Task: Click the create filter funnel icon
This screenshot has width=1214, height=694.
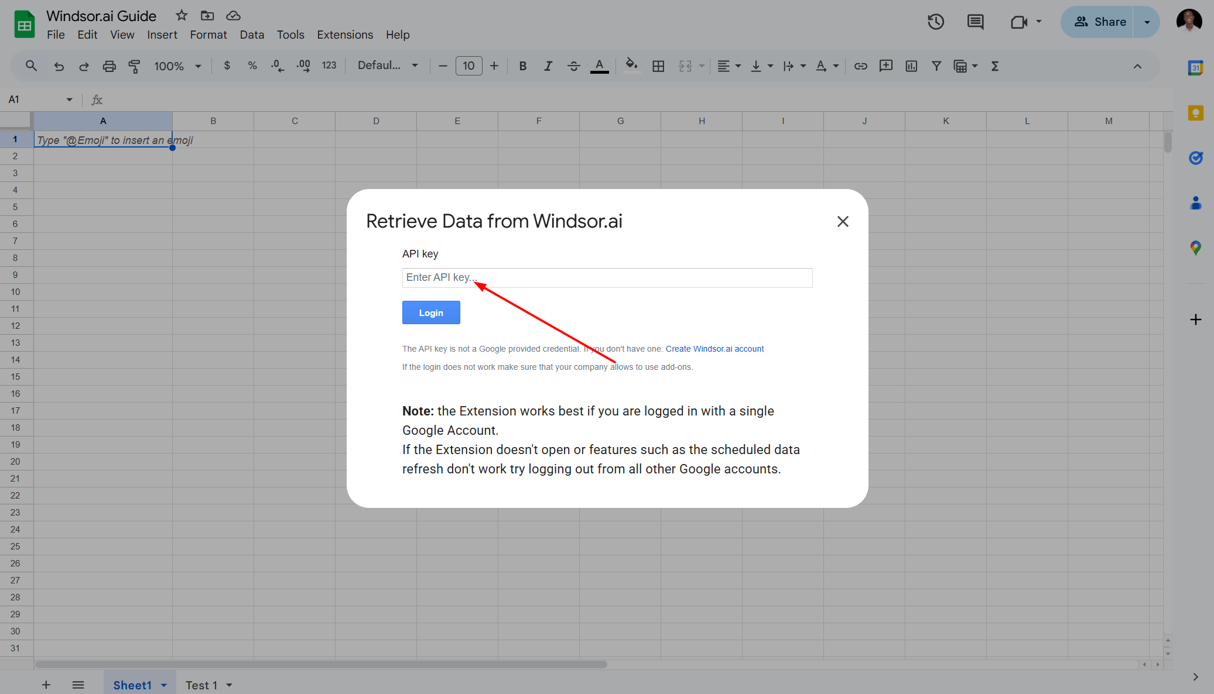Action: (x=936, y=66)
